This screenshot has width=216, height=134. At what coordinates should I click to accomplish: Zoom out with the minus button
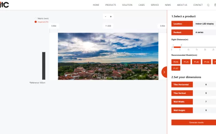(x=106, y=16)
